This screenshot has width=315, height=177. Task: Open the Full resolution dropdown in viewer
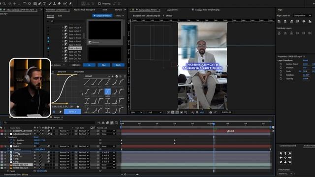(155, 113)
